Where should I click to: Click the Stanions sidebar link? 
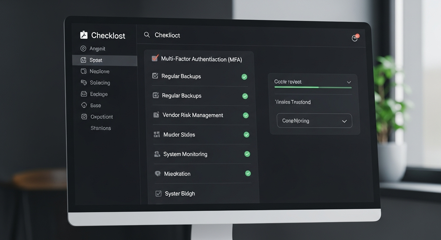pyautogui.click(x=101, y=128)
